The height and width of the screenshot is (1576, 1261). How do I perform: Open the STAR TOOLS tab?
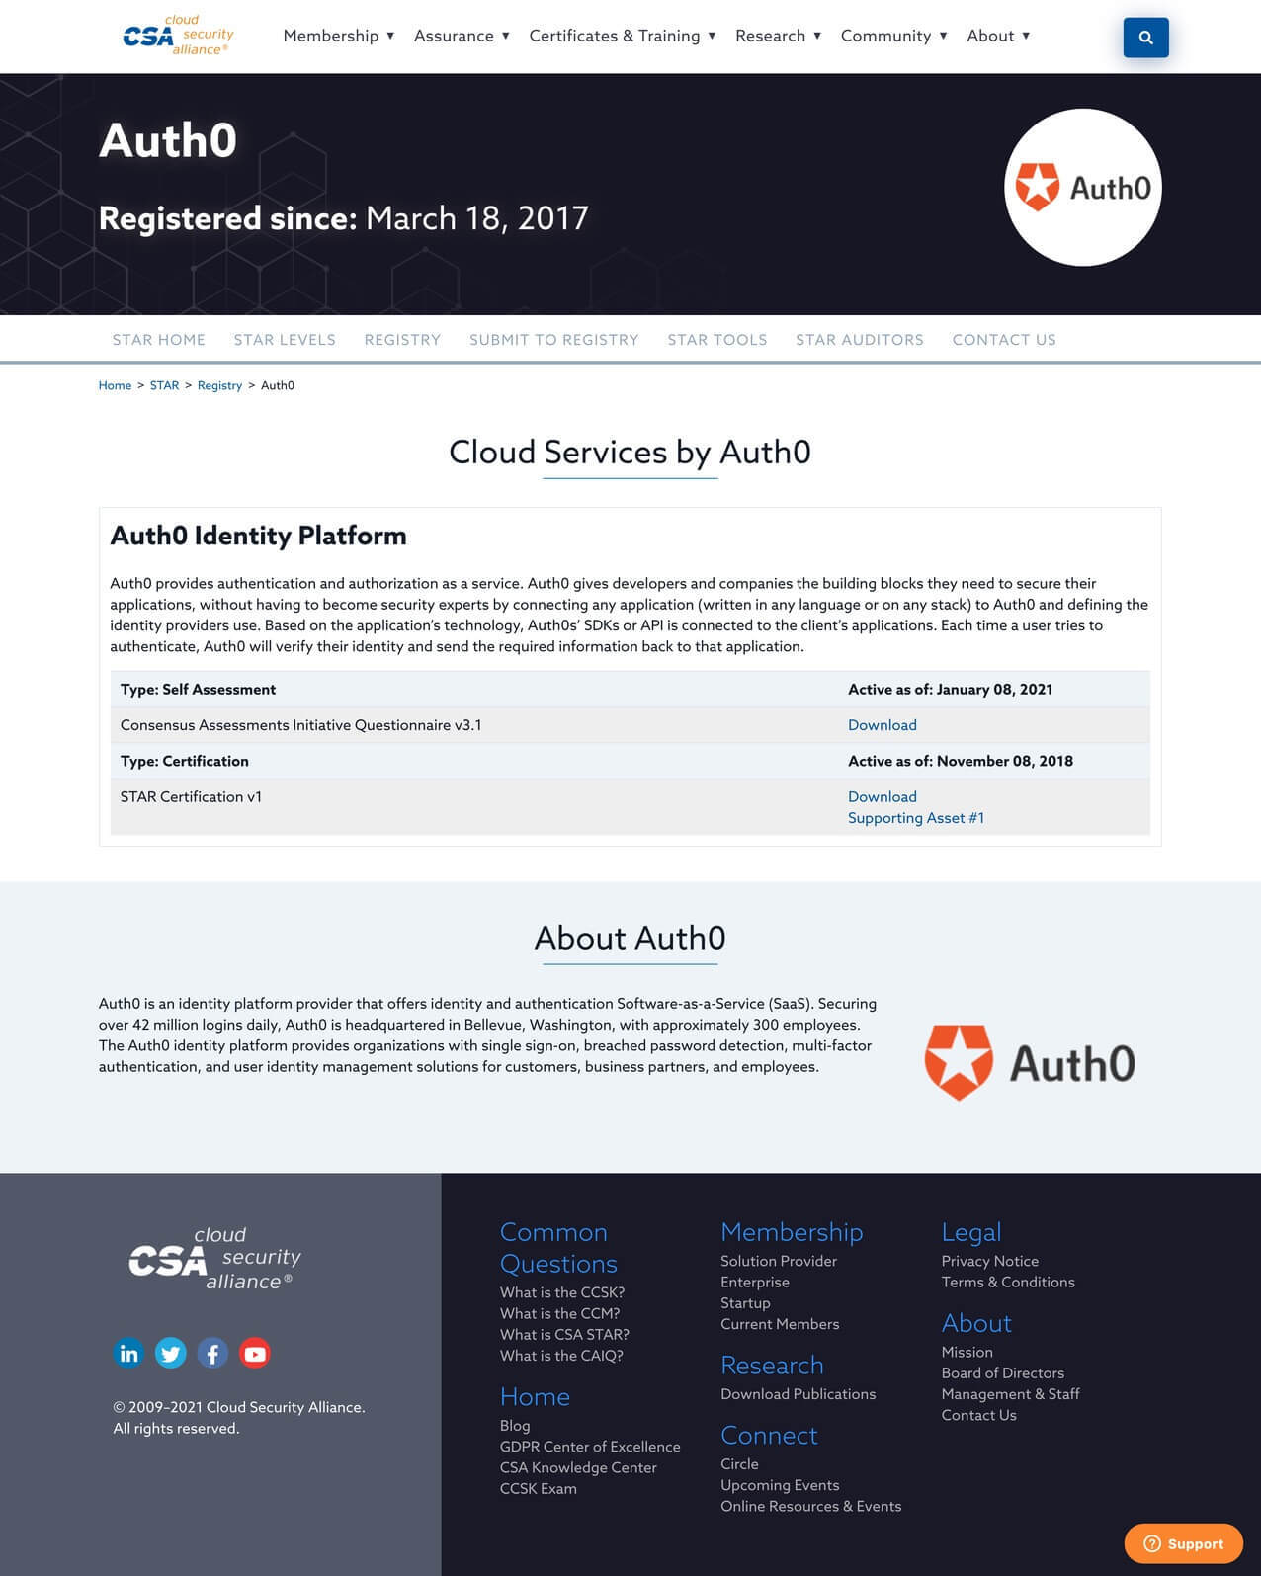pyautogui.click(x=717, y=340)
